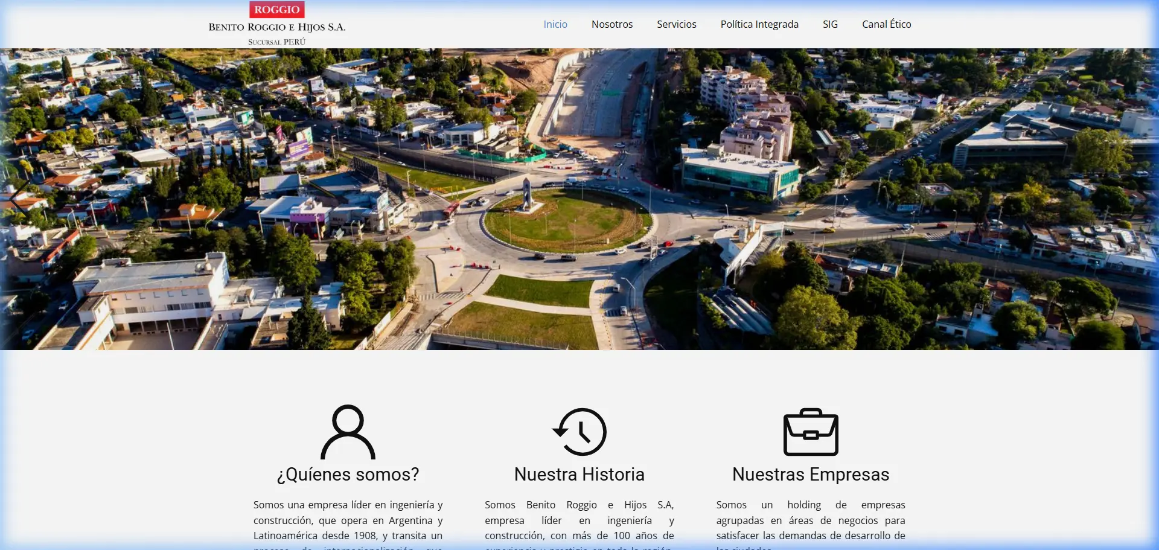Open the Política Integrada page
Image resolution: width=1159 pixels, height=550 pixels.
[759, 24]
